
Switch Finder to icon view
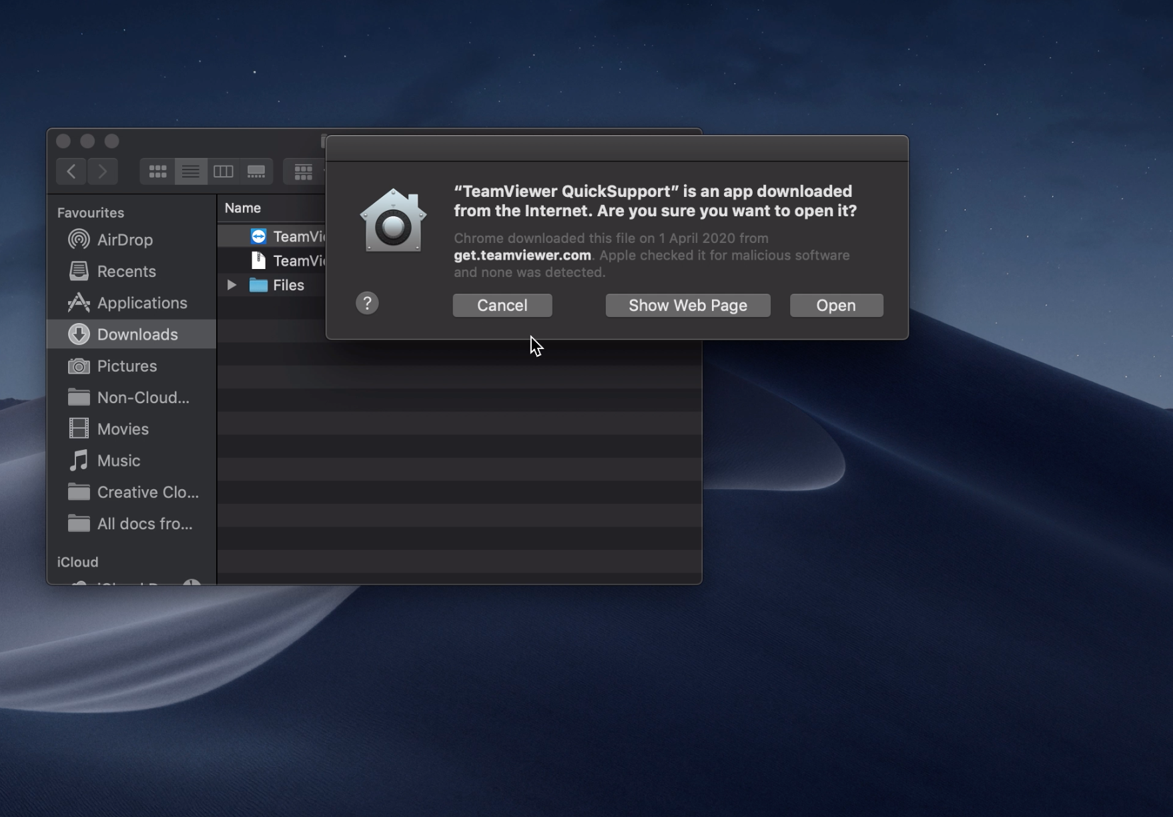157,172
